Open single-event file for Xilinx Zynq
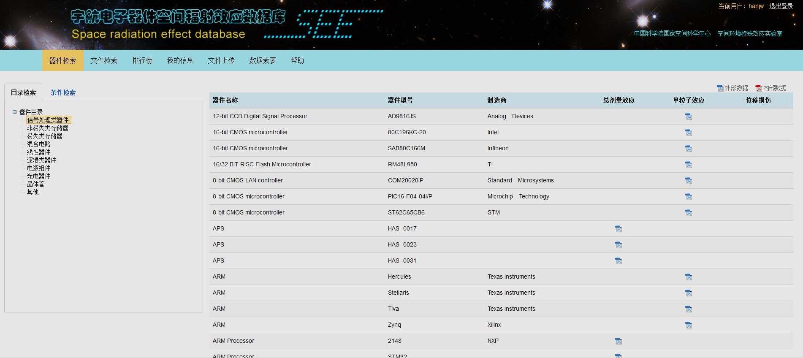 coord(688,325)
